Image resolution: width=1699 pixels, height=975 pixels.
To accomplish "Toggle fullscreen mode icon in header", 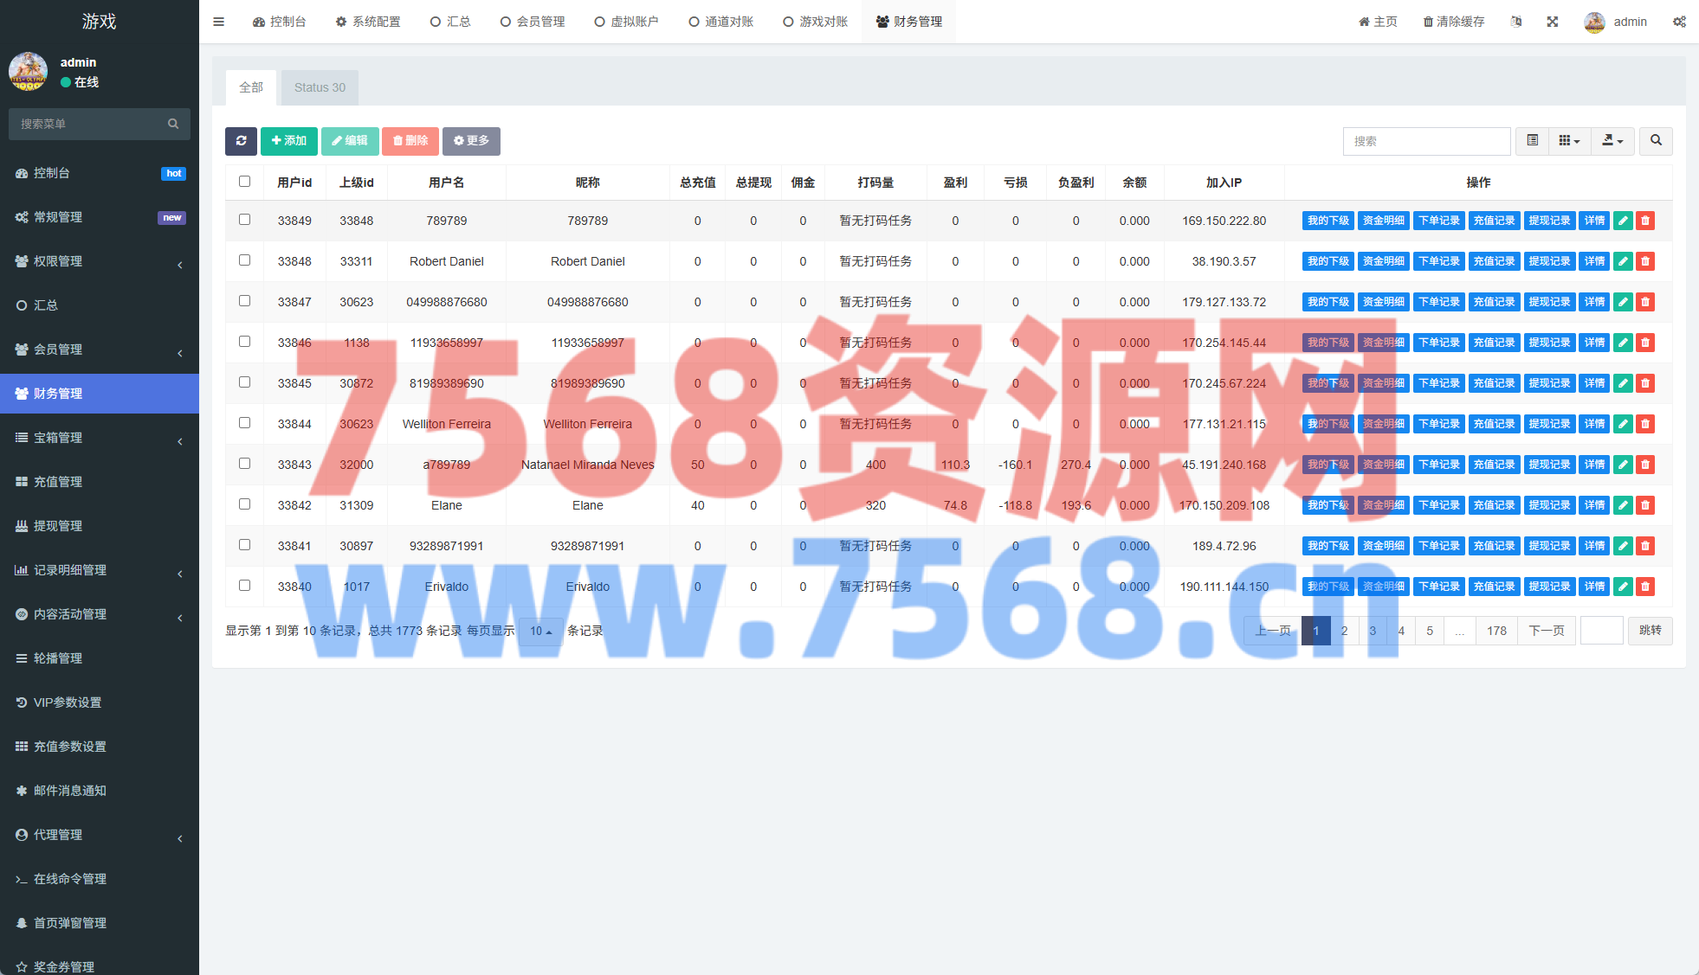I will [1553, 22].
